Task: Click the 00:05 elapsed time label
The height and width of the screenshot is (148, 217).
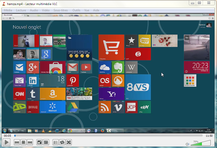Action: [x=8, y=136]
